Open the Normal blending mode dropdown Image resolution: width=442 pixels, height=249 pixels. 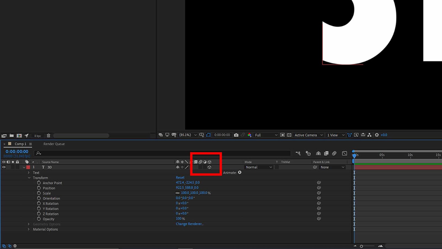click(x=259, y=167)
